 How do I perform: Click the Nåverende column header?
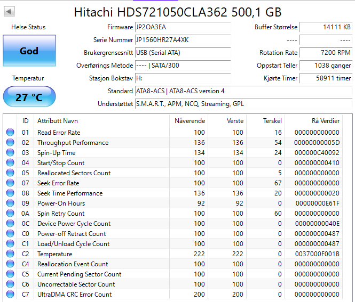[x=188, y=121]
